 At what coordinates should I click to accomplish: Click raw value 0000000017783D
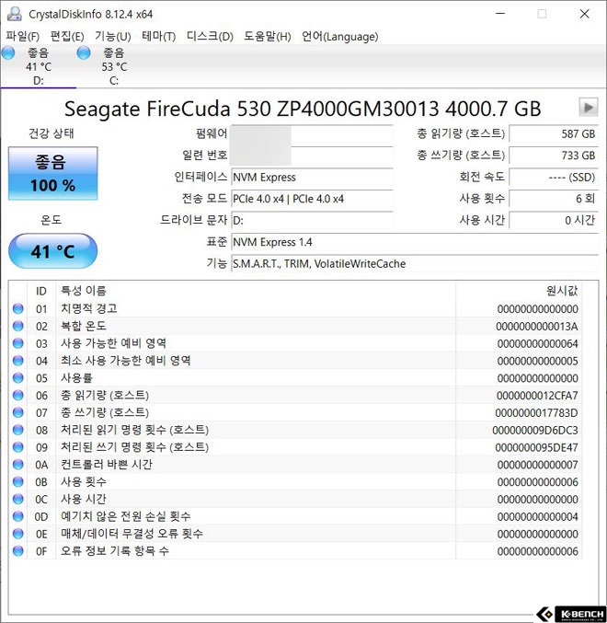[536, 413]
